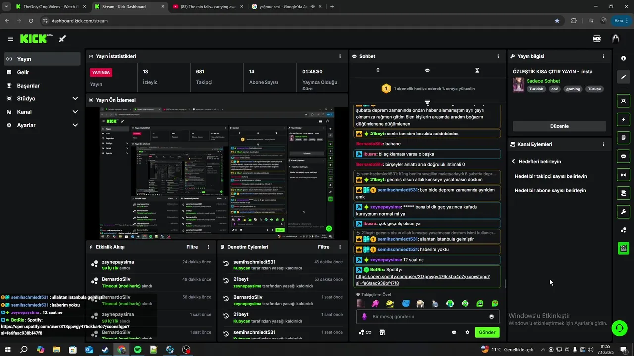Open Başarılar in the sidebar
The height and width of the screenshot is (356, 634).
point(42,85)
